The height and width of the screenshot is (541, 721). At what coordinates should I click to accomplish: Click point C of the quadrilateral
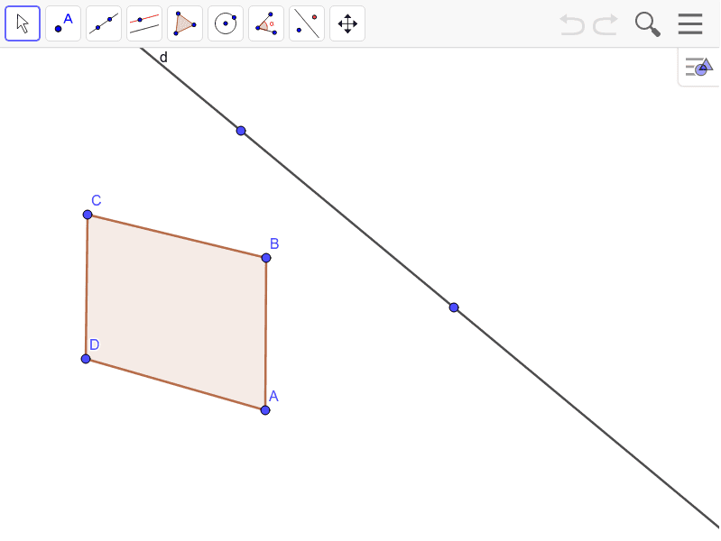click(88, 215)
